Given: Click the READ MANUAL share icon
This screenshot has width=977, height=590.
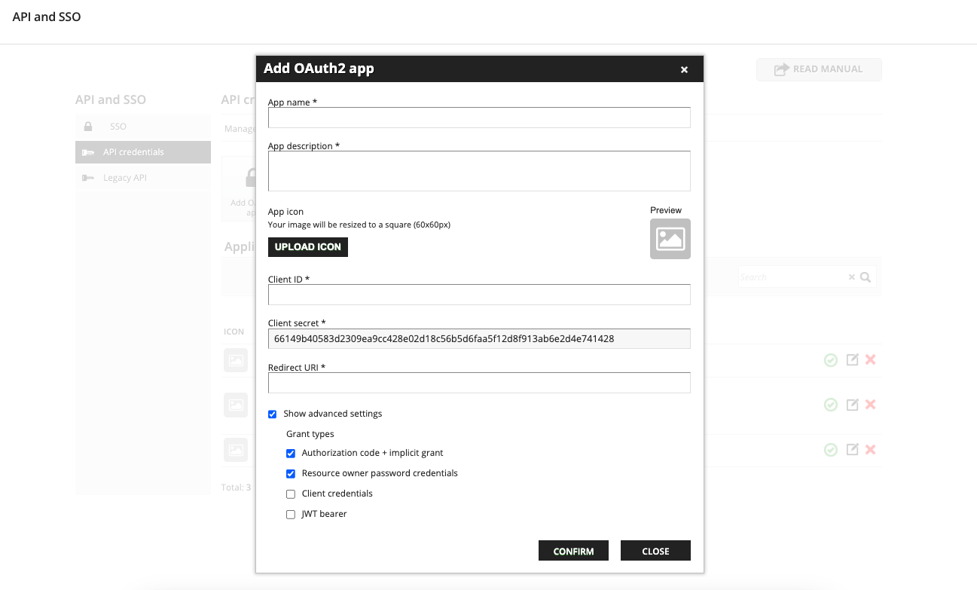Looking at the screenshot, I should pyautogui.click(x=780, y=69).
